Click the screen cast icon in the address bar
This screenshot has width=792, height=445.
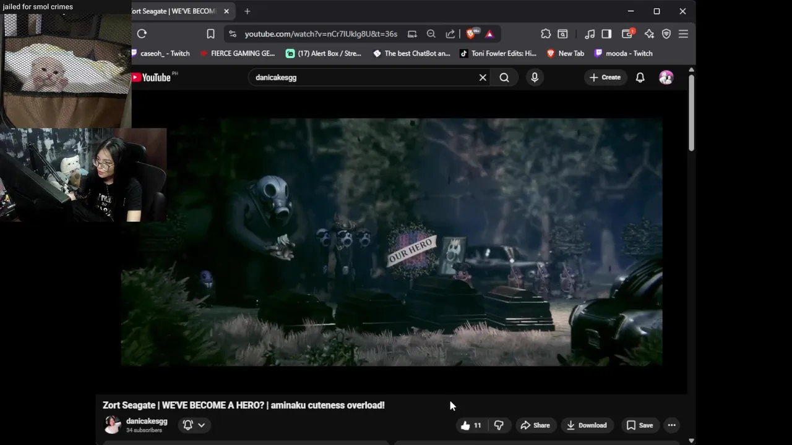[412, 34]
